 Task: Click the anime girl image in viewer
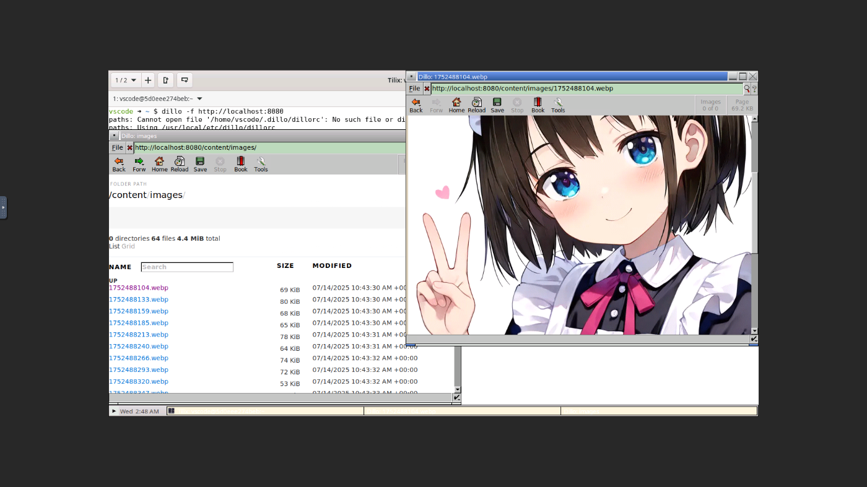click(578, 225)
